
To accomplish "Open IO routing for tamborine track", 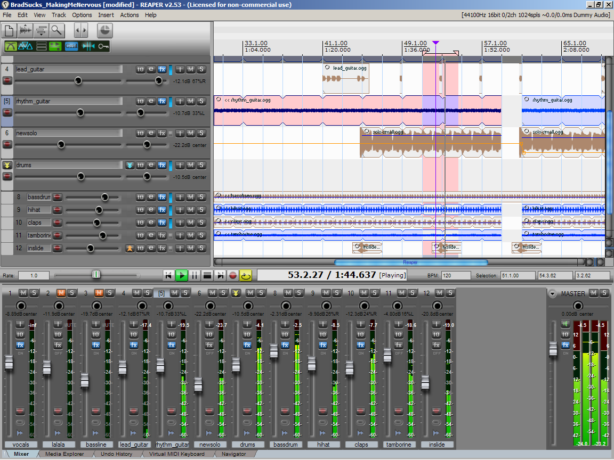I will point(140,235).
